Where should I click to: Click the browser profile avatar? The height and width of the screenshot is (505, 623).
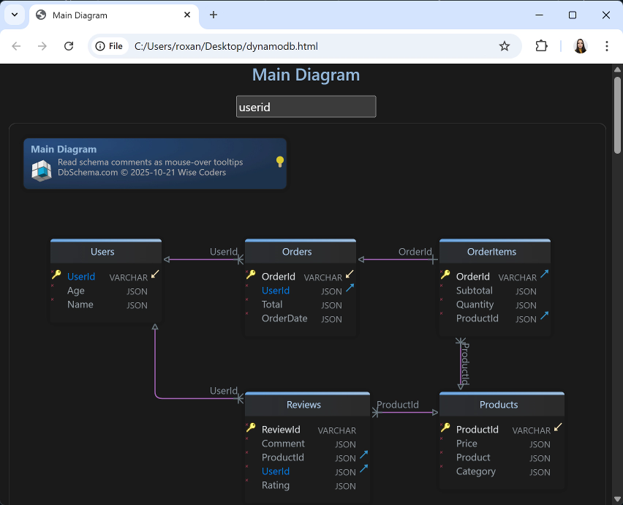point(580,45)
